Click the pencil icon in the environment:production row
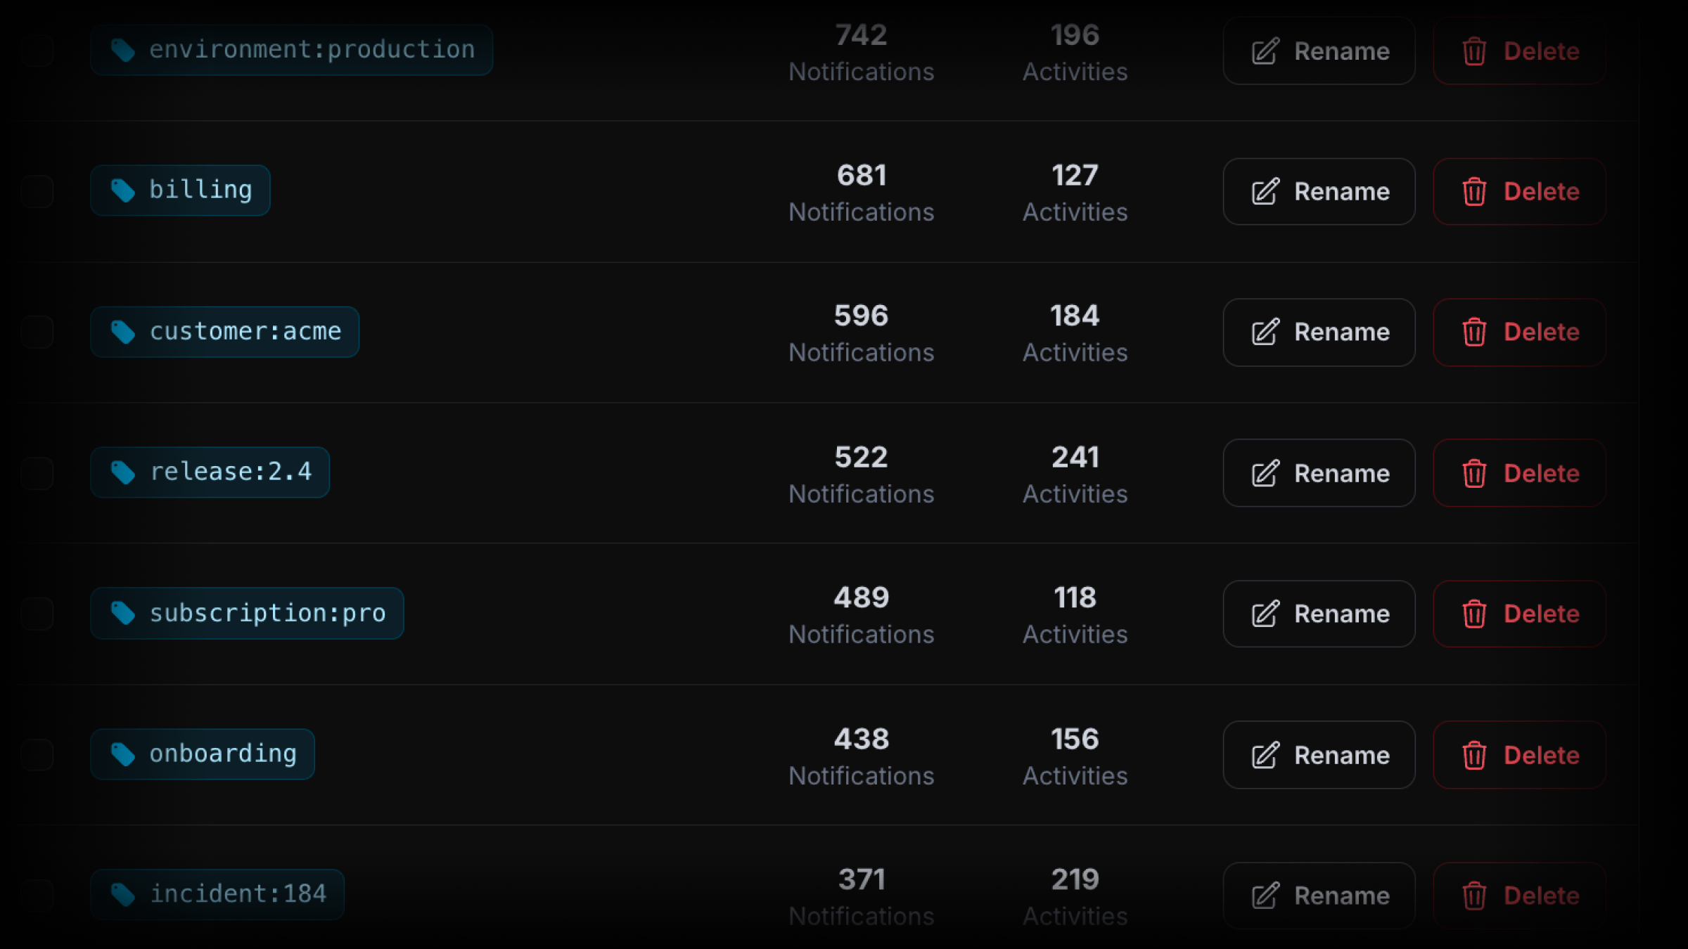 click(1265, 51)
